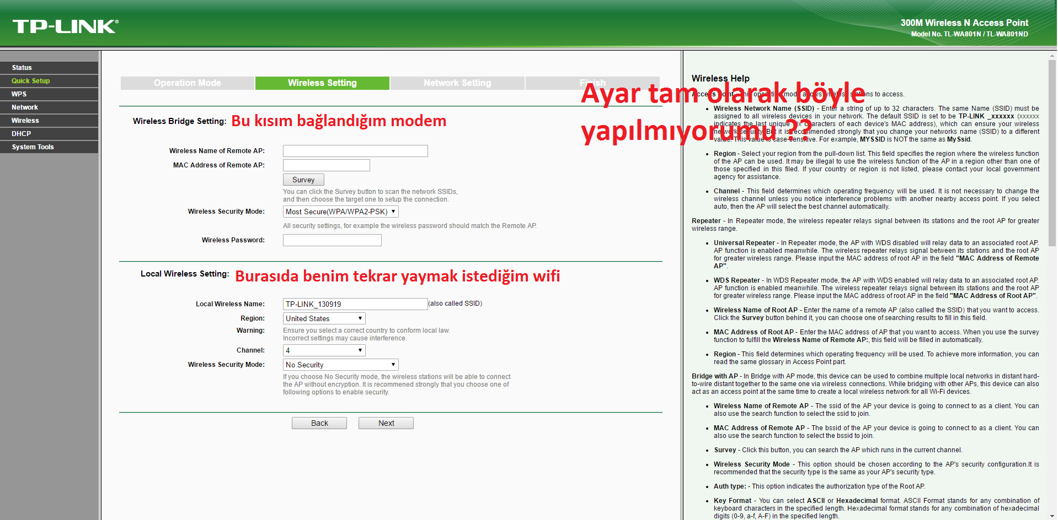The image size is (1058, 520).
Task: Select the Wireless Setting step tab
Action: coord(323,83)
